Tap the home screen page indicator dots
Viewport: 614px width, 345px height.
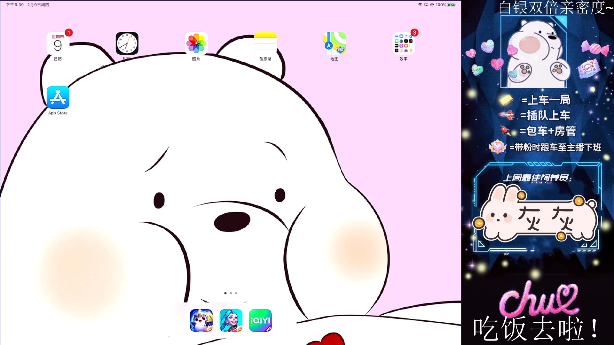tap(231, 293)
